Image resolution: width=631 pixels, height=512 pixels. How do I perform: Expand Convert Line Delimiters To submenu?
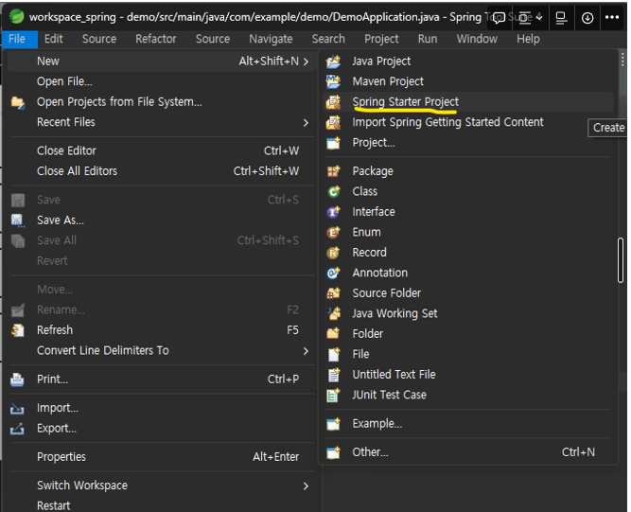coord(306,351)
